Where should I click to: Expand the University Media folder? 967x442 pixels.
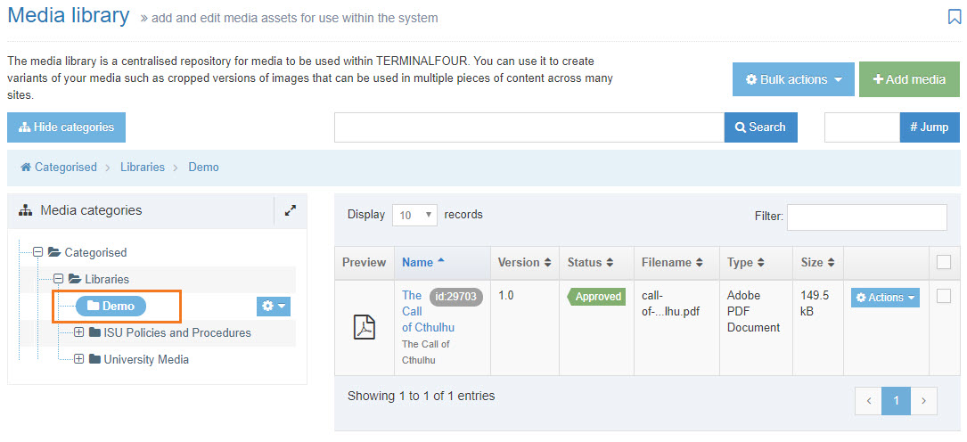pos(78,360)
